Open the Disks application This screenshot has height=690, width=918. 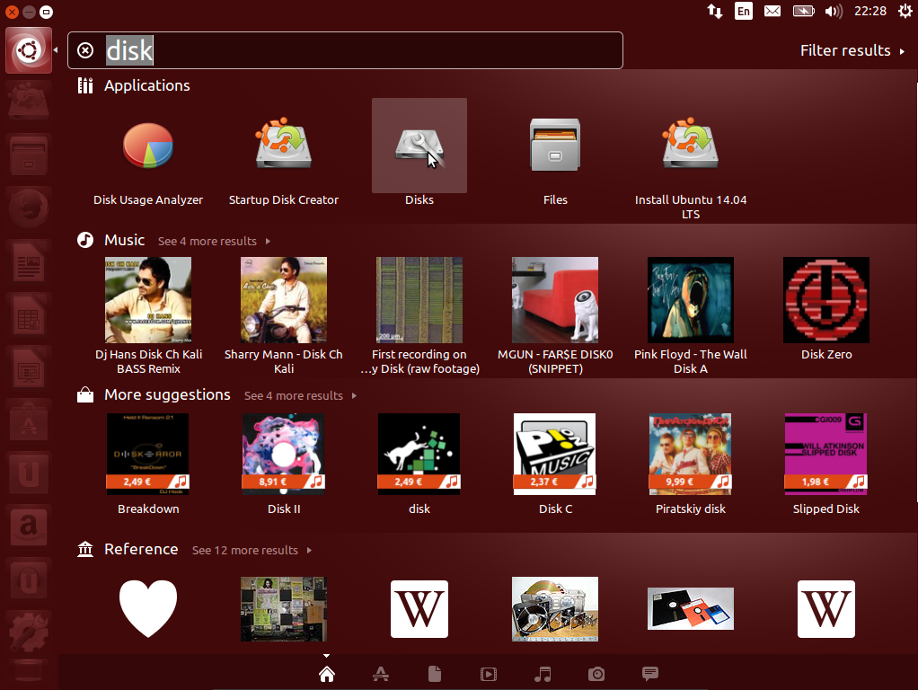tap(419, 146)
